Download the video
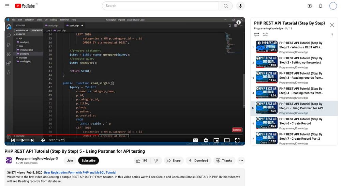This screenshot has width=341, height=186. [x=198, y=160]
